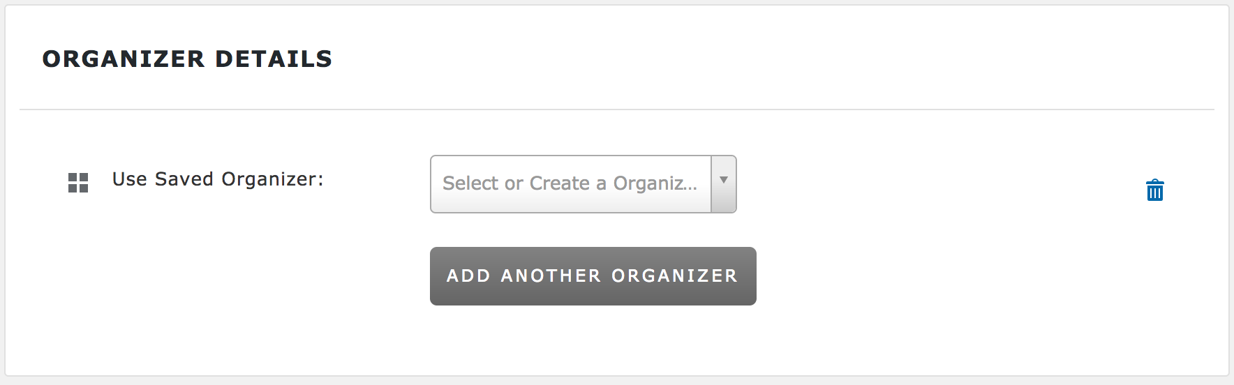Delete the organizer with the trash icon
The width and height of the screenshot is (1234, 385).
(1154, 190)
